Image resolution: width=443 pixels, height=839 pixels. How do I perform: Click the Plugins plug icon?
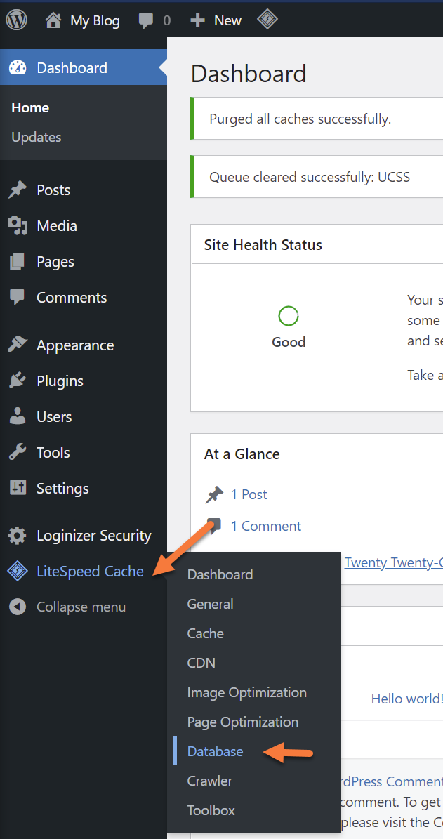(x=18, y=381)
